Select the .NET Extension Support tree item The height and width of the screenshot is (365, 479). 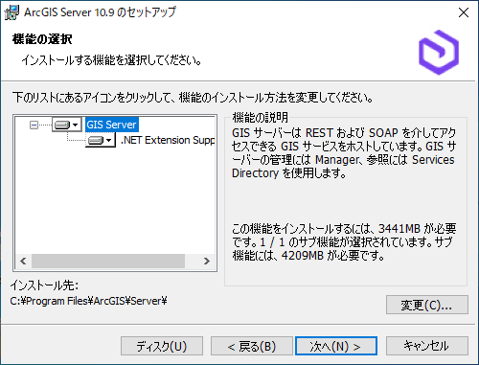[x=168, y=140]
